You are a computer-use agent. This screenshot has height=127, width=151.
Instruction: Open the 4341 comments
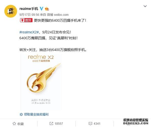point(97,124)
